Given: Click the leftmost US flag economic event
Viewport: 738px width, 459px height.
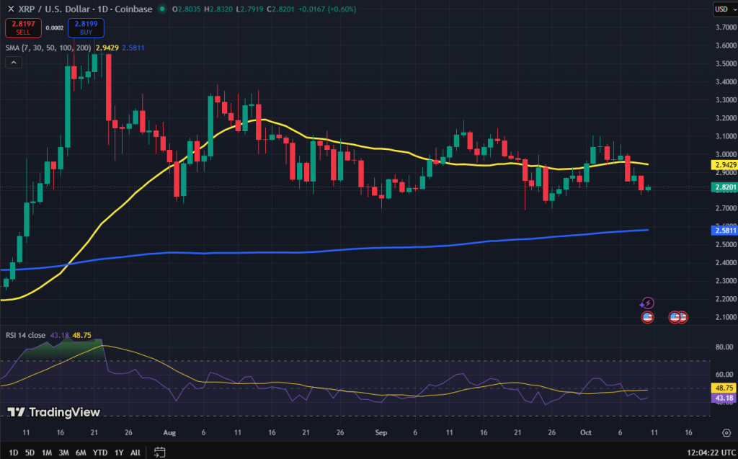Looking at the screenshot, I should [x=647, y=317].
